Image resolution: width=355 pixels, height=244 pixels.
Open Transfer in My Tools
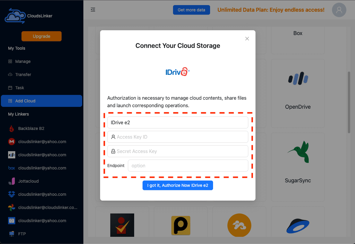tap(42, 75)
